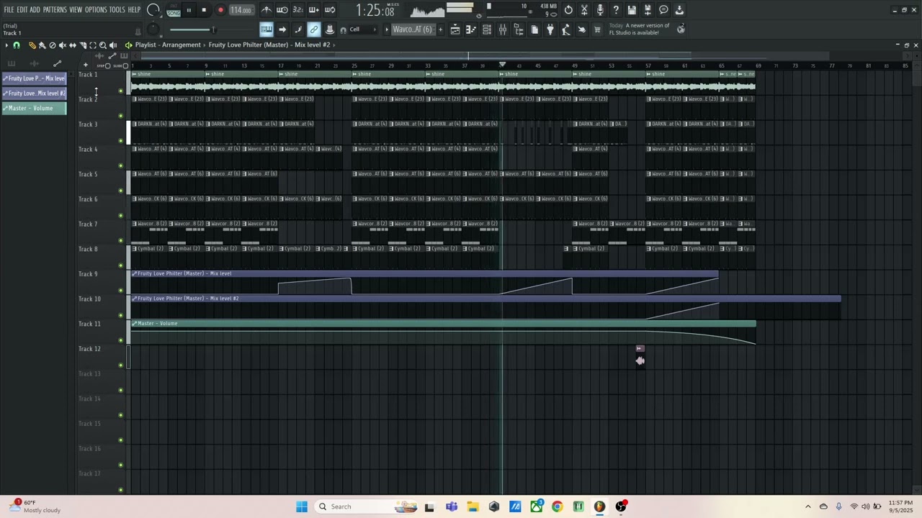Click the Record button in transport

pos(220,10)
